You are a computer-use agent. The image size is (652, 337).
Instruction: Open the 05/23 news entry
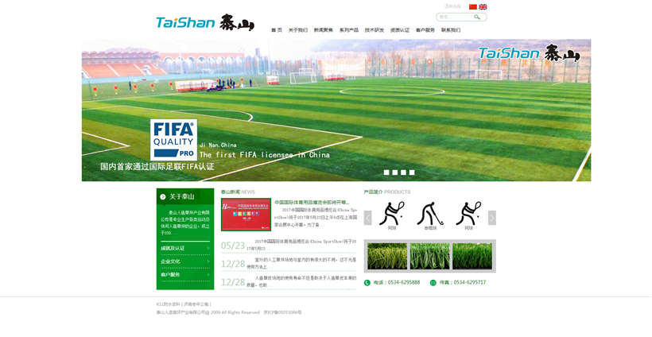pos(289,245)
